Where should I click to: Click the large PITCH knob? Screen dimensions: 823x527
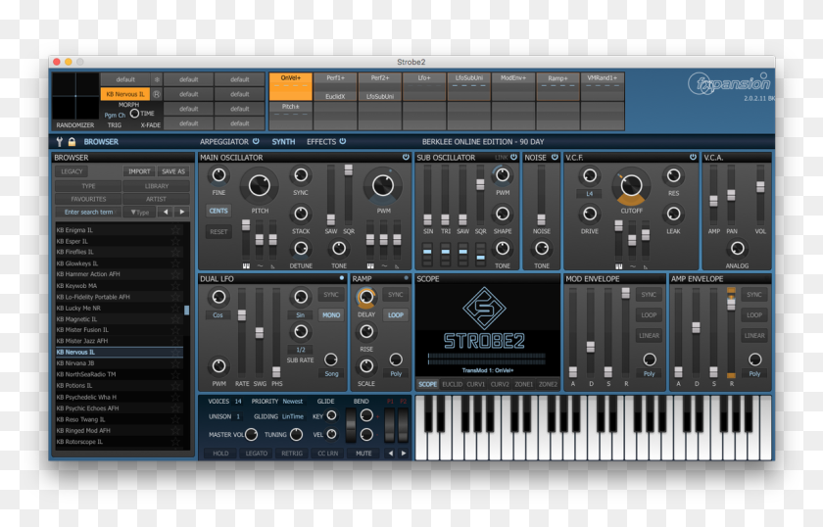[260, 185]
